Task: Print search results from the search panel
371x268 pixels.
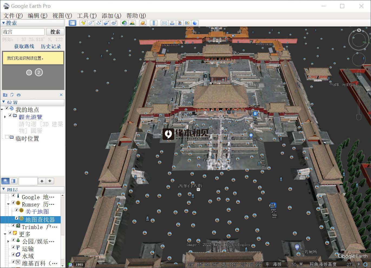Action: click(x=19, y=95)
